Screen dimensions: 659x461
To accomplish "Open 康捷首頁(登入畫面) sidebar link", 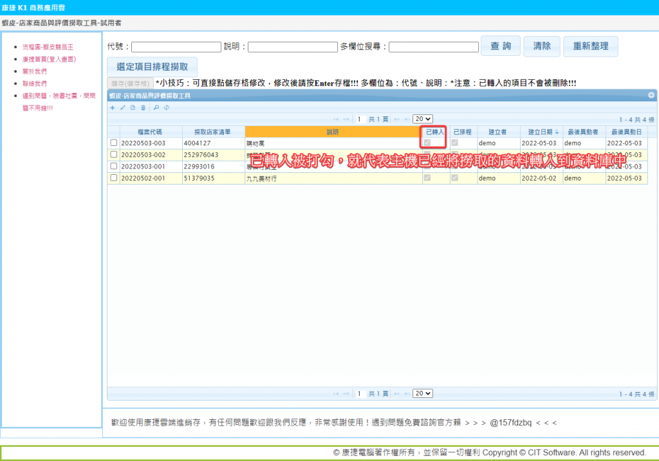I will [x=49, y=59].
